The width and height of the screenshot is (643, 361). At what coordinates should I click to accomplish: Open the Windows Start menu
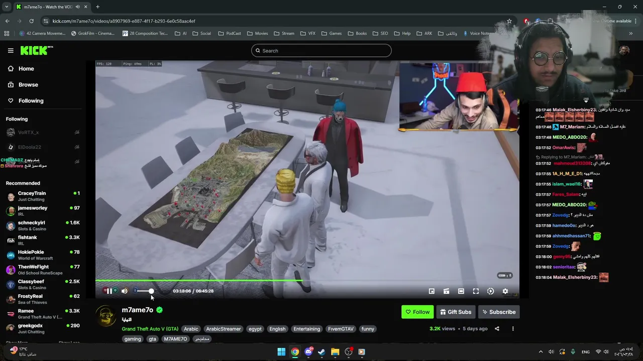281,351
